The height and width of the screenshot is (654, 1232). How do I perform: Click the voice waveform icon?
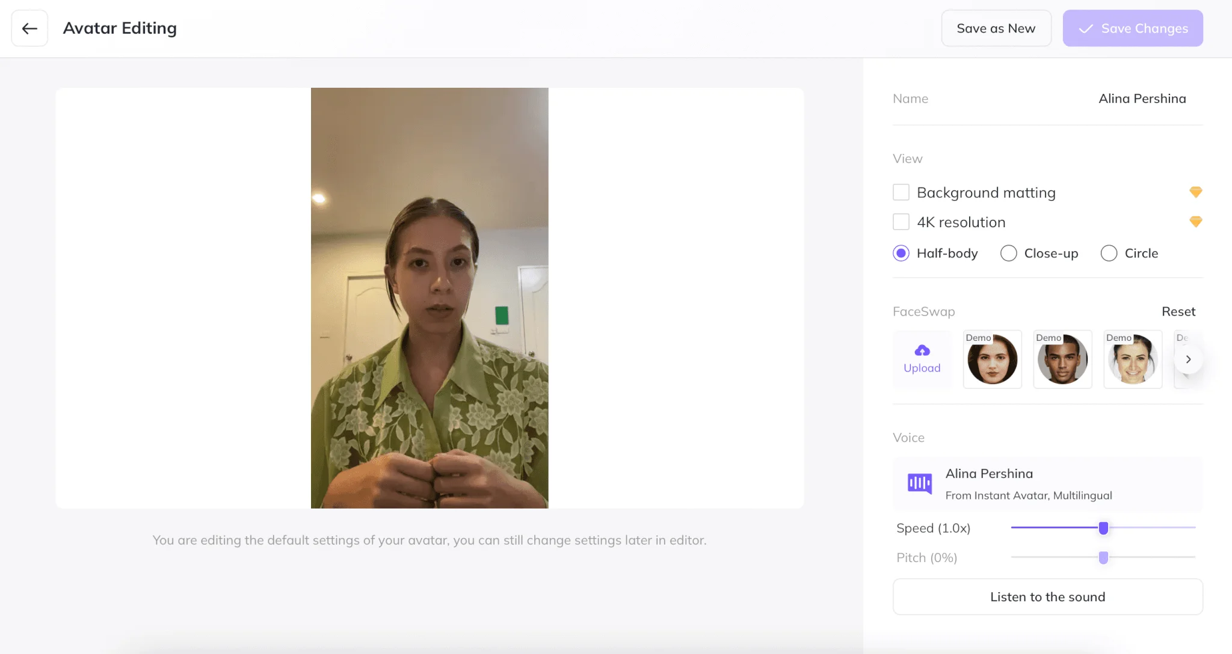pos(919,483)
